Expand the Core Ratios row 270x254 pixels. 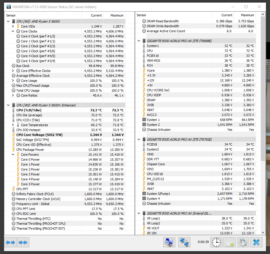13,95
